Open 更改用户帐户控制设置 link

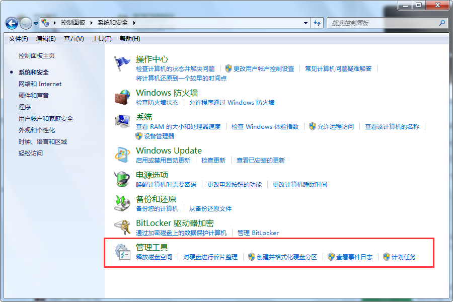[263, 69]
